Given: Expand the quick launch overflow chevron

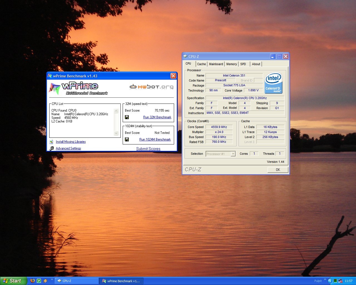Looking at the screenshot, I should 52,280.
